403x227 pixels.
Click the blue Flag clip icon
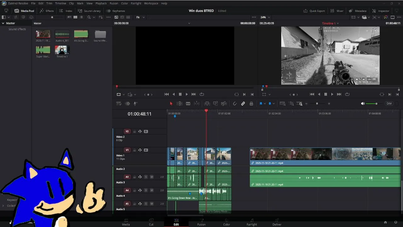pos(261,104)
